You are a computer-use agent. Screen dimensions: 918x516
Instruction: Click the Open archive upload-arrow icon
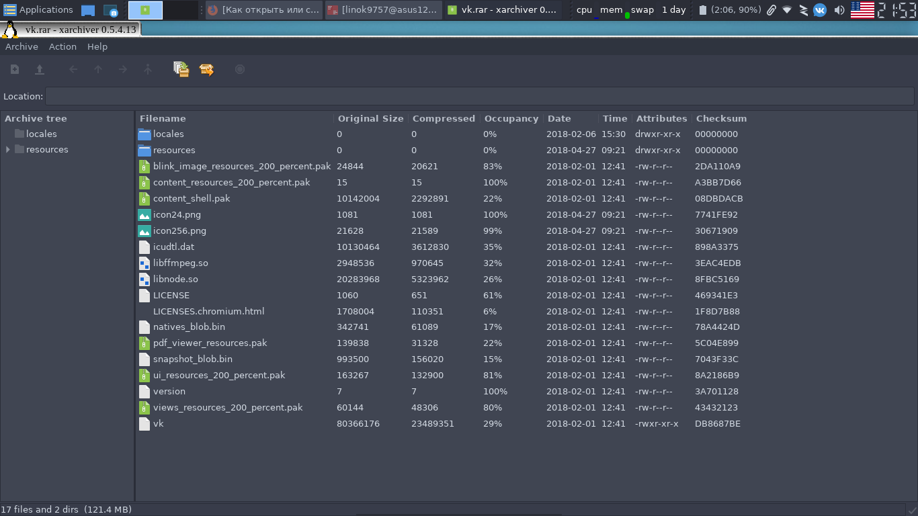click(x=40, y=69)
